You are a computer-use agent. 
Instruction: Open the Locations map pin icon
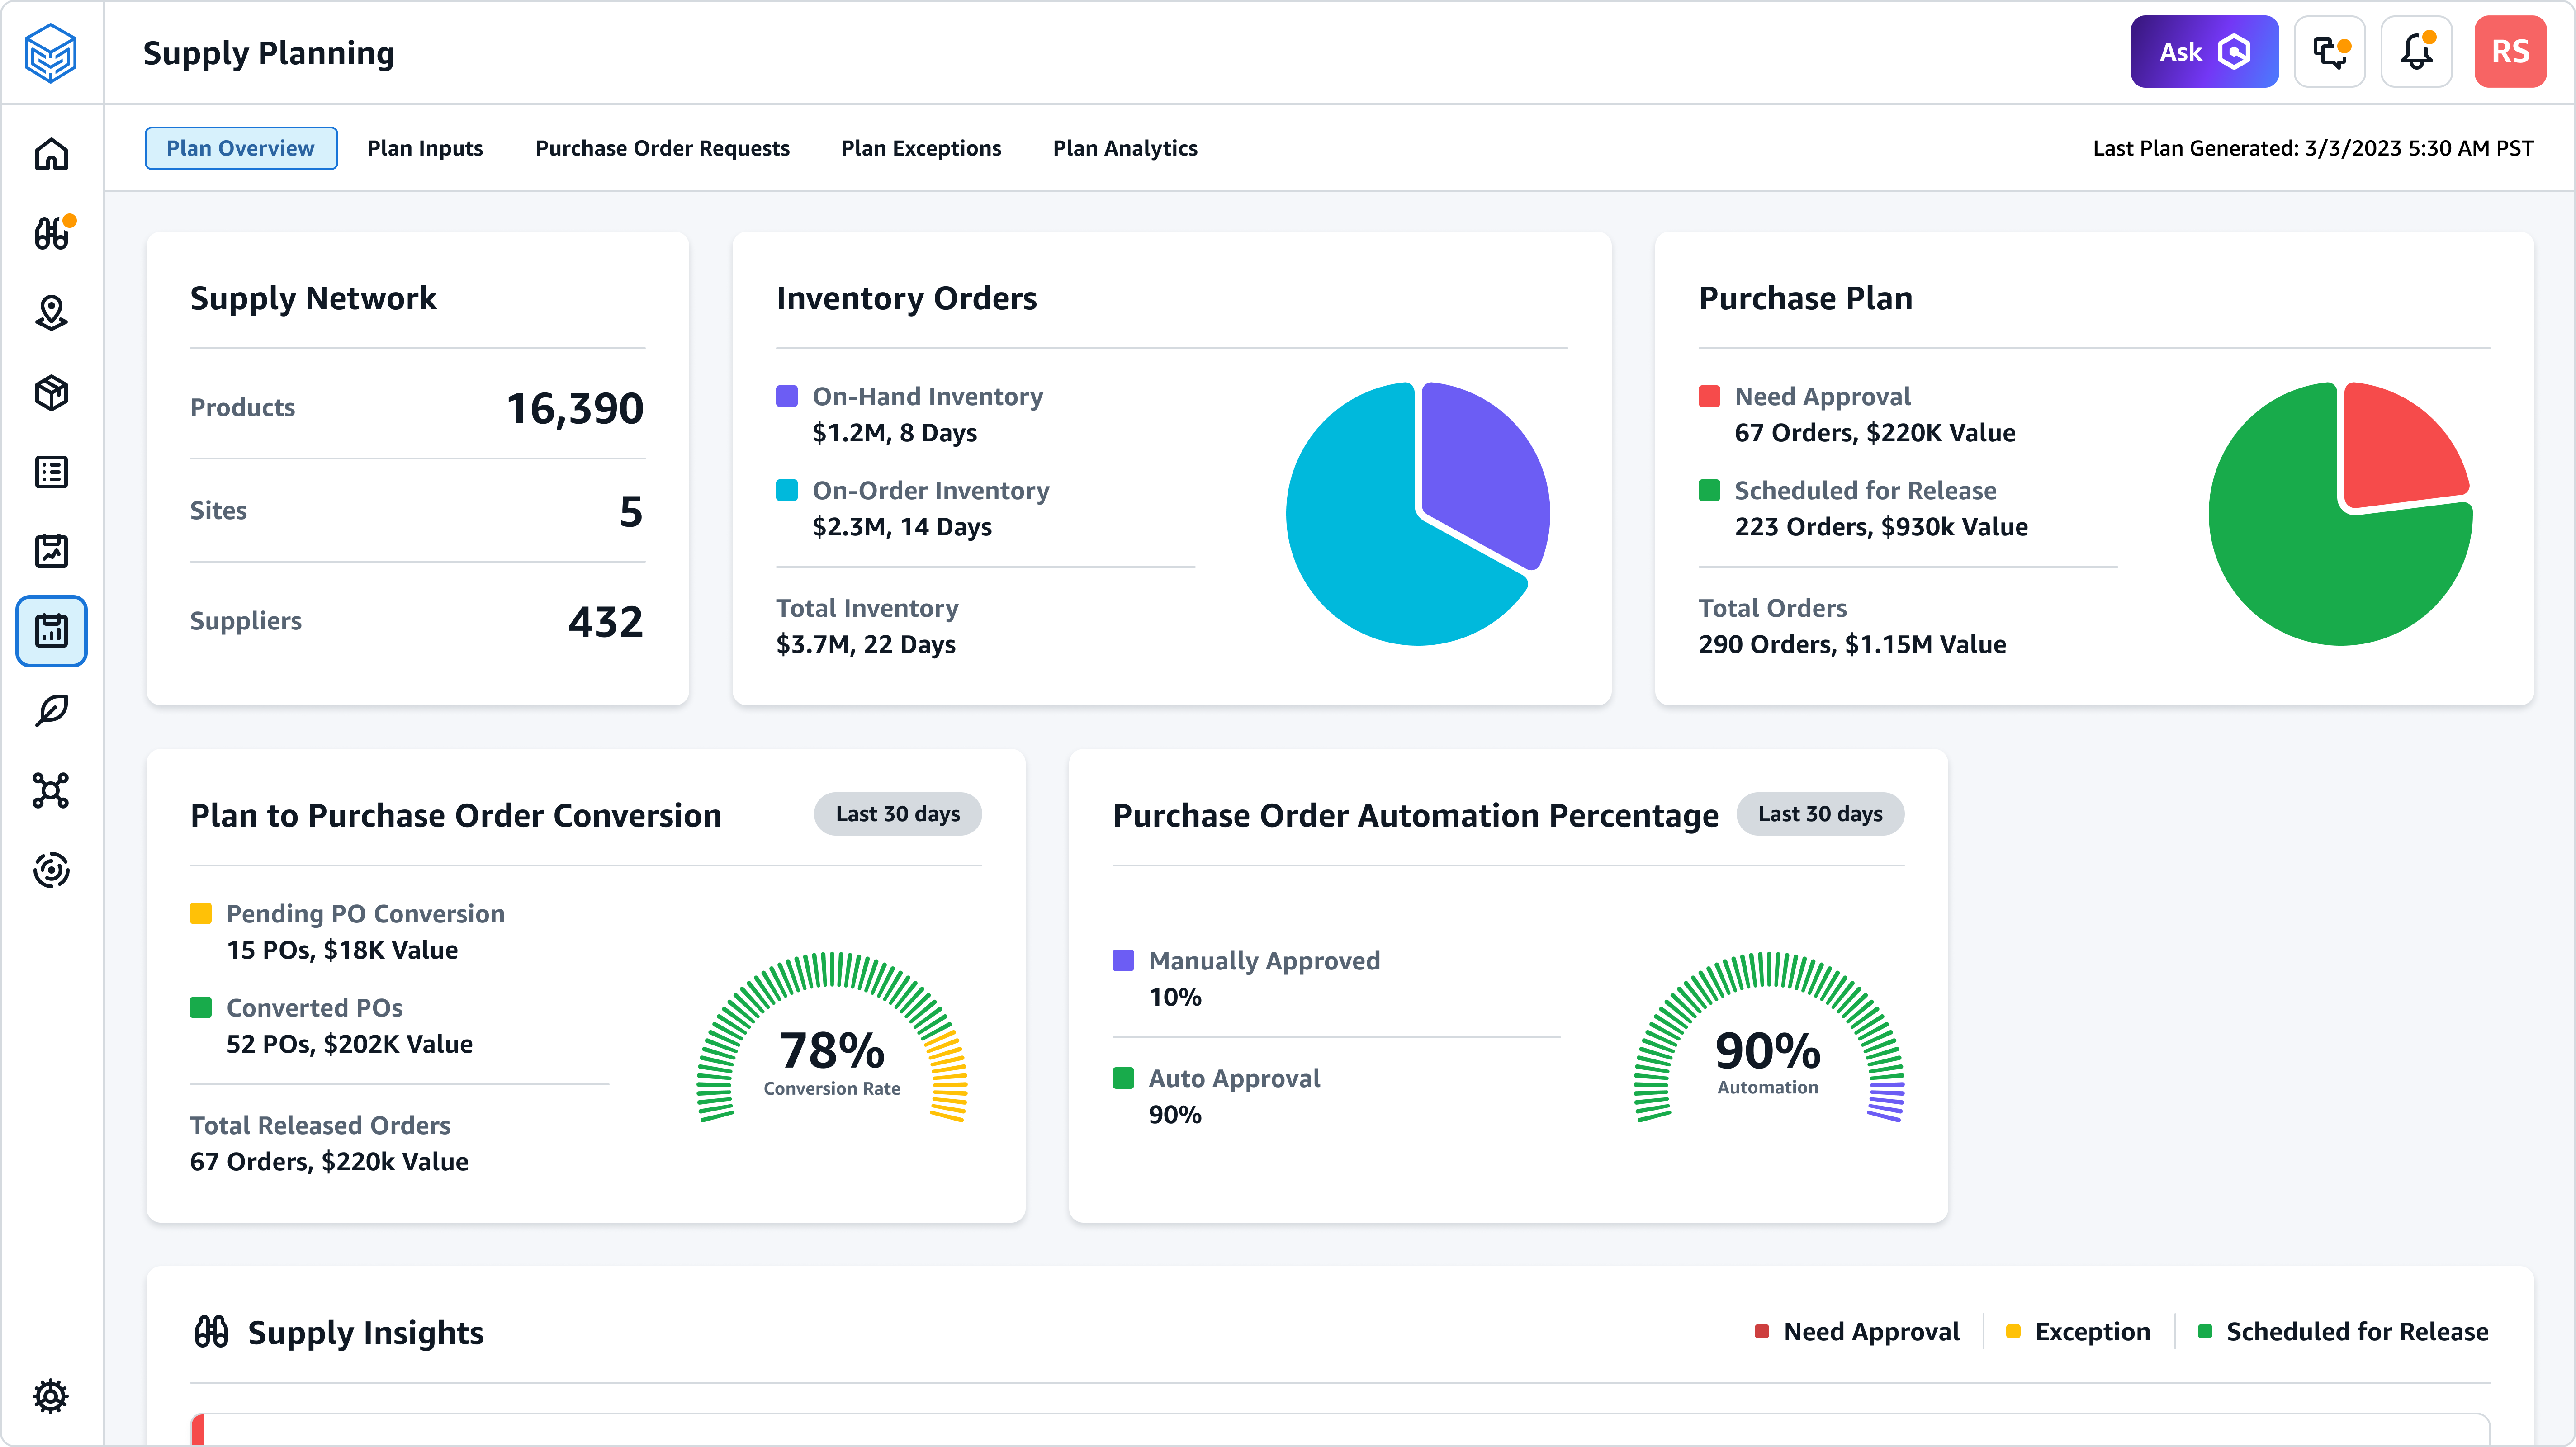pyautogui.click(x=51, y=312)
